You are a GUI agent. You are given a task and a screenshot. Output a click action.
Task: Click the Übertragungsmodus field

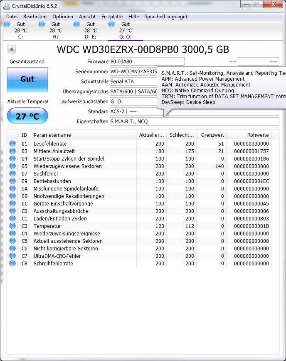point(133,91)
